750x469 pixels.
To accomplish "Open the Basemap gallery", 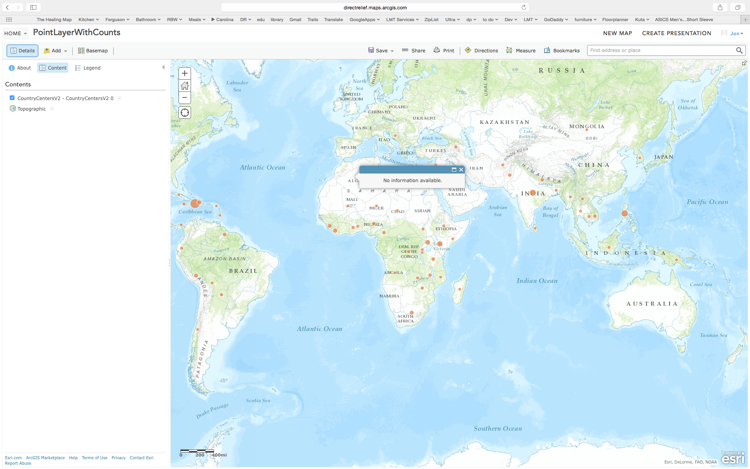I will [x=93, y=50].
